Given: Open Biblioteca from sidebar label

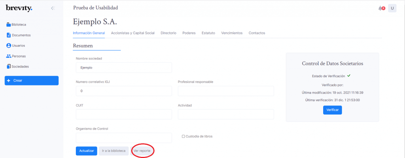Looking at the screenshot, I should 19,25.
